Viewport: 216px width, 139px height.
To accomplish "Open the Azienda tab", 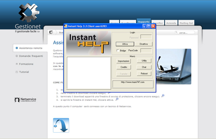I will pyautogui.click(x=171, y=23).
